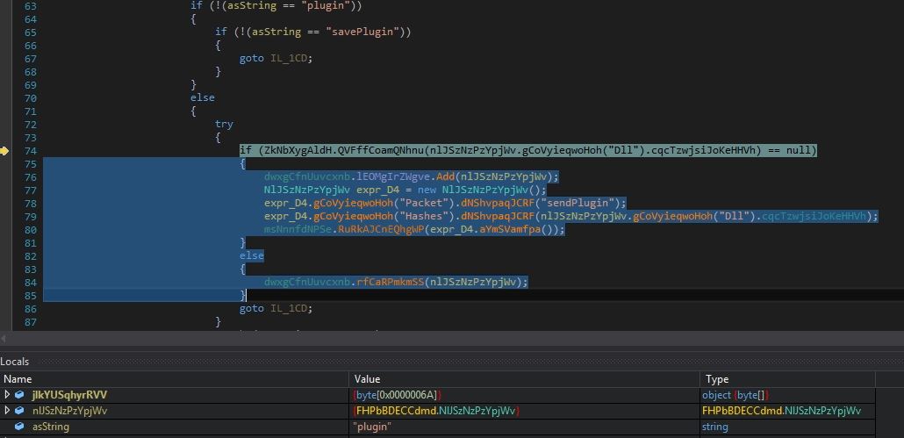The image size is (904, 438).
Task: Click the horizontal scrollbar left arrow under the code
Action: pyautogui.click(x=4, y=338)
